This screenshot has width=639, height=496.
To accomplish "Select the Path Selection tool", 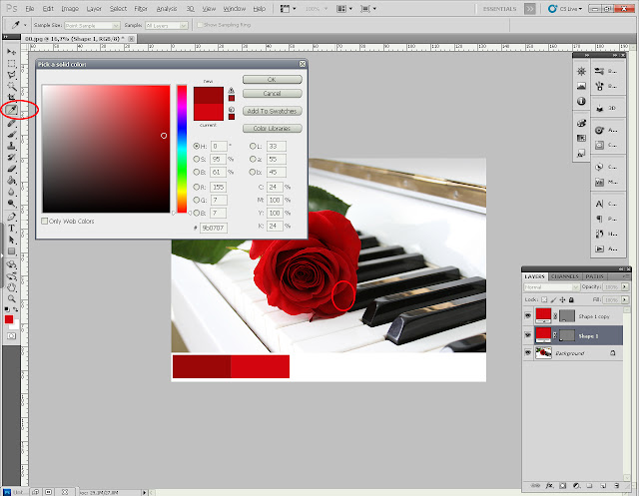I will (x=11, y=240).
